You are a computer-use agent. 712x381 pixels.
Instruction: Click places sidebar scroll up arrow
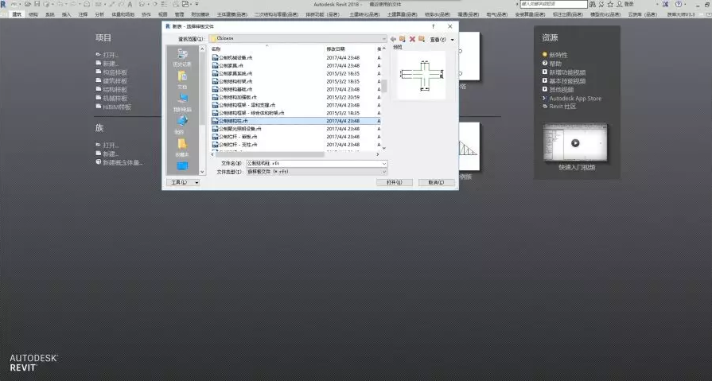203,49
